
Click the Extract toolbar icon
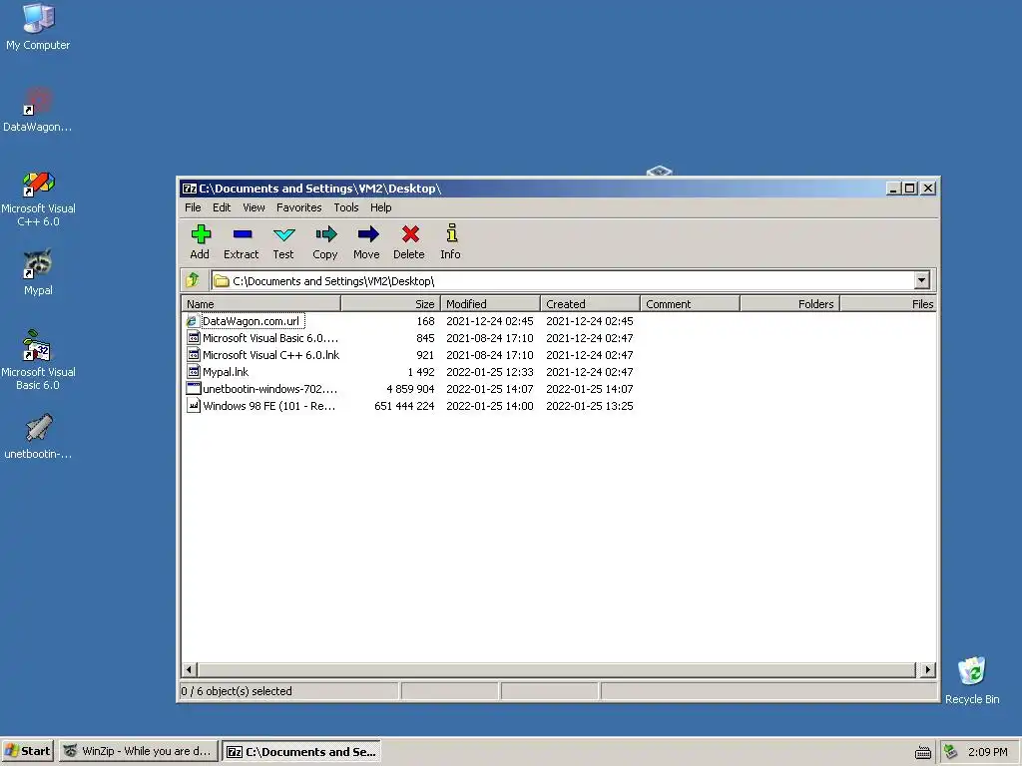242,233
